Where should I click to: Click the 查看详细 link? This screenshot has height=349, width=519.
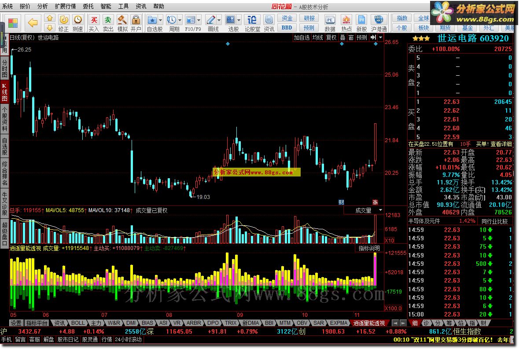point(501,144)
